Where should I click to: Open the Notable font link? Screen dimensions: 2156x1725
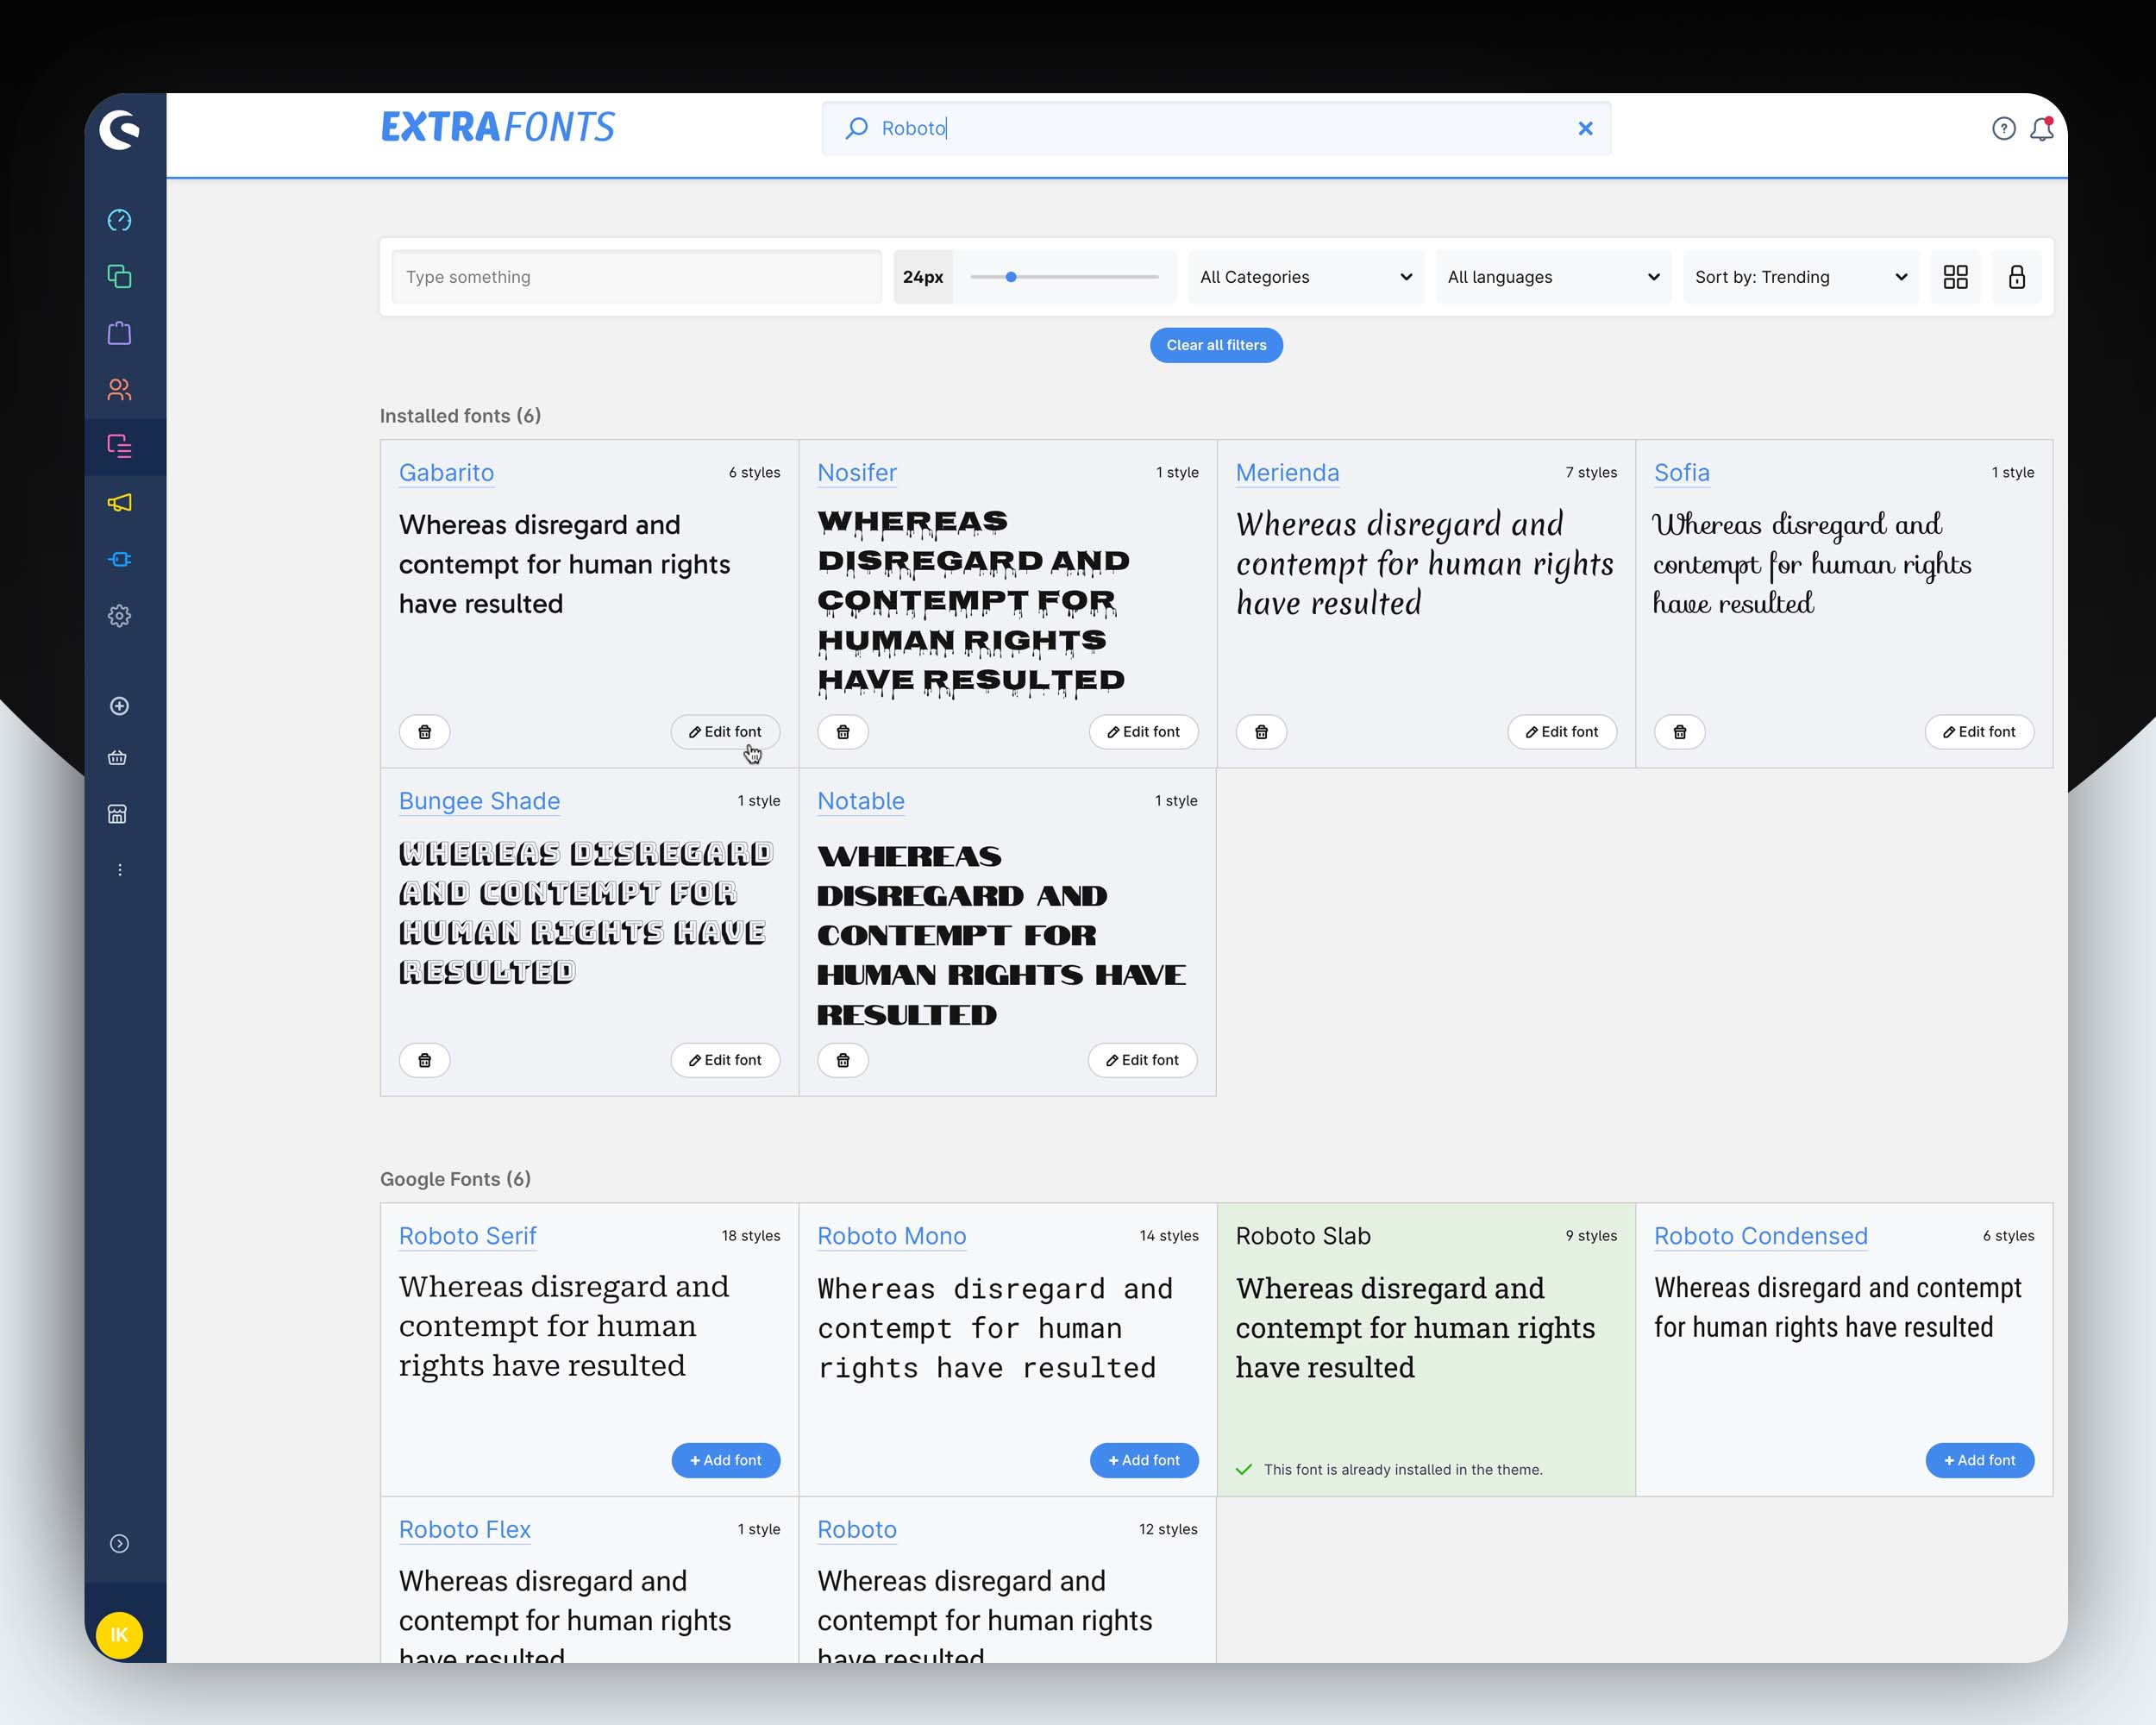(860, 801)
